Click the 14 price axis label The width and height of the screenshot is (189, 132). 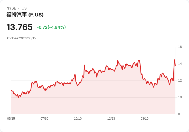point(180,64)
